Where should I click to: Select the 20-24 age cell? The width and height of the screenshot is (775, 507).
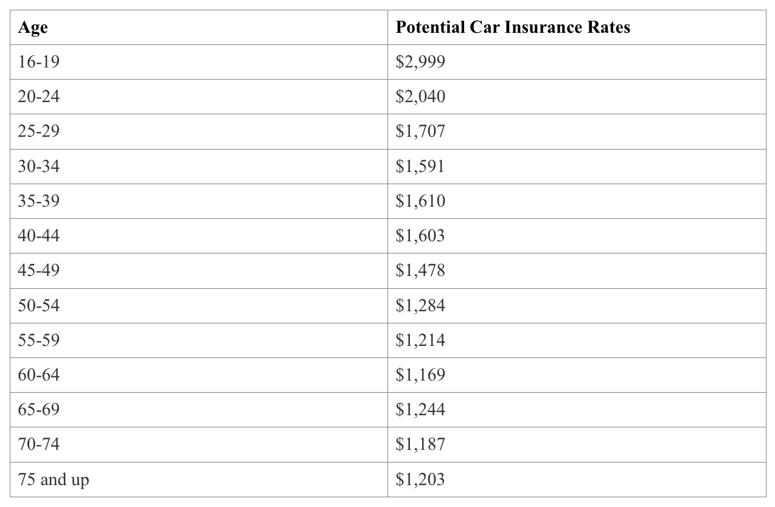point(39,97)
